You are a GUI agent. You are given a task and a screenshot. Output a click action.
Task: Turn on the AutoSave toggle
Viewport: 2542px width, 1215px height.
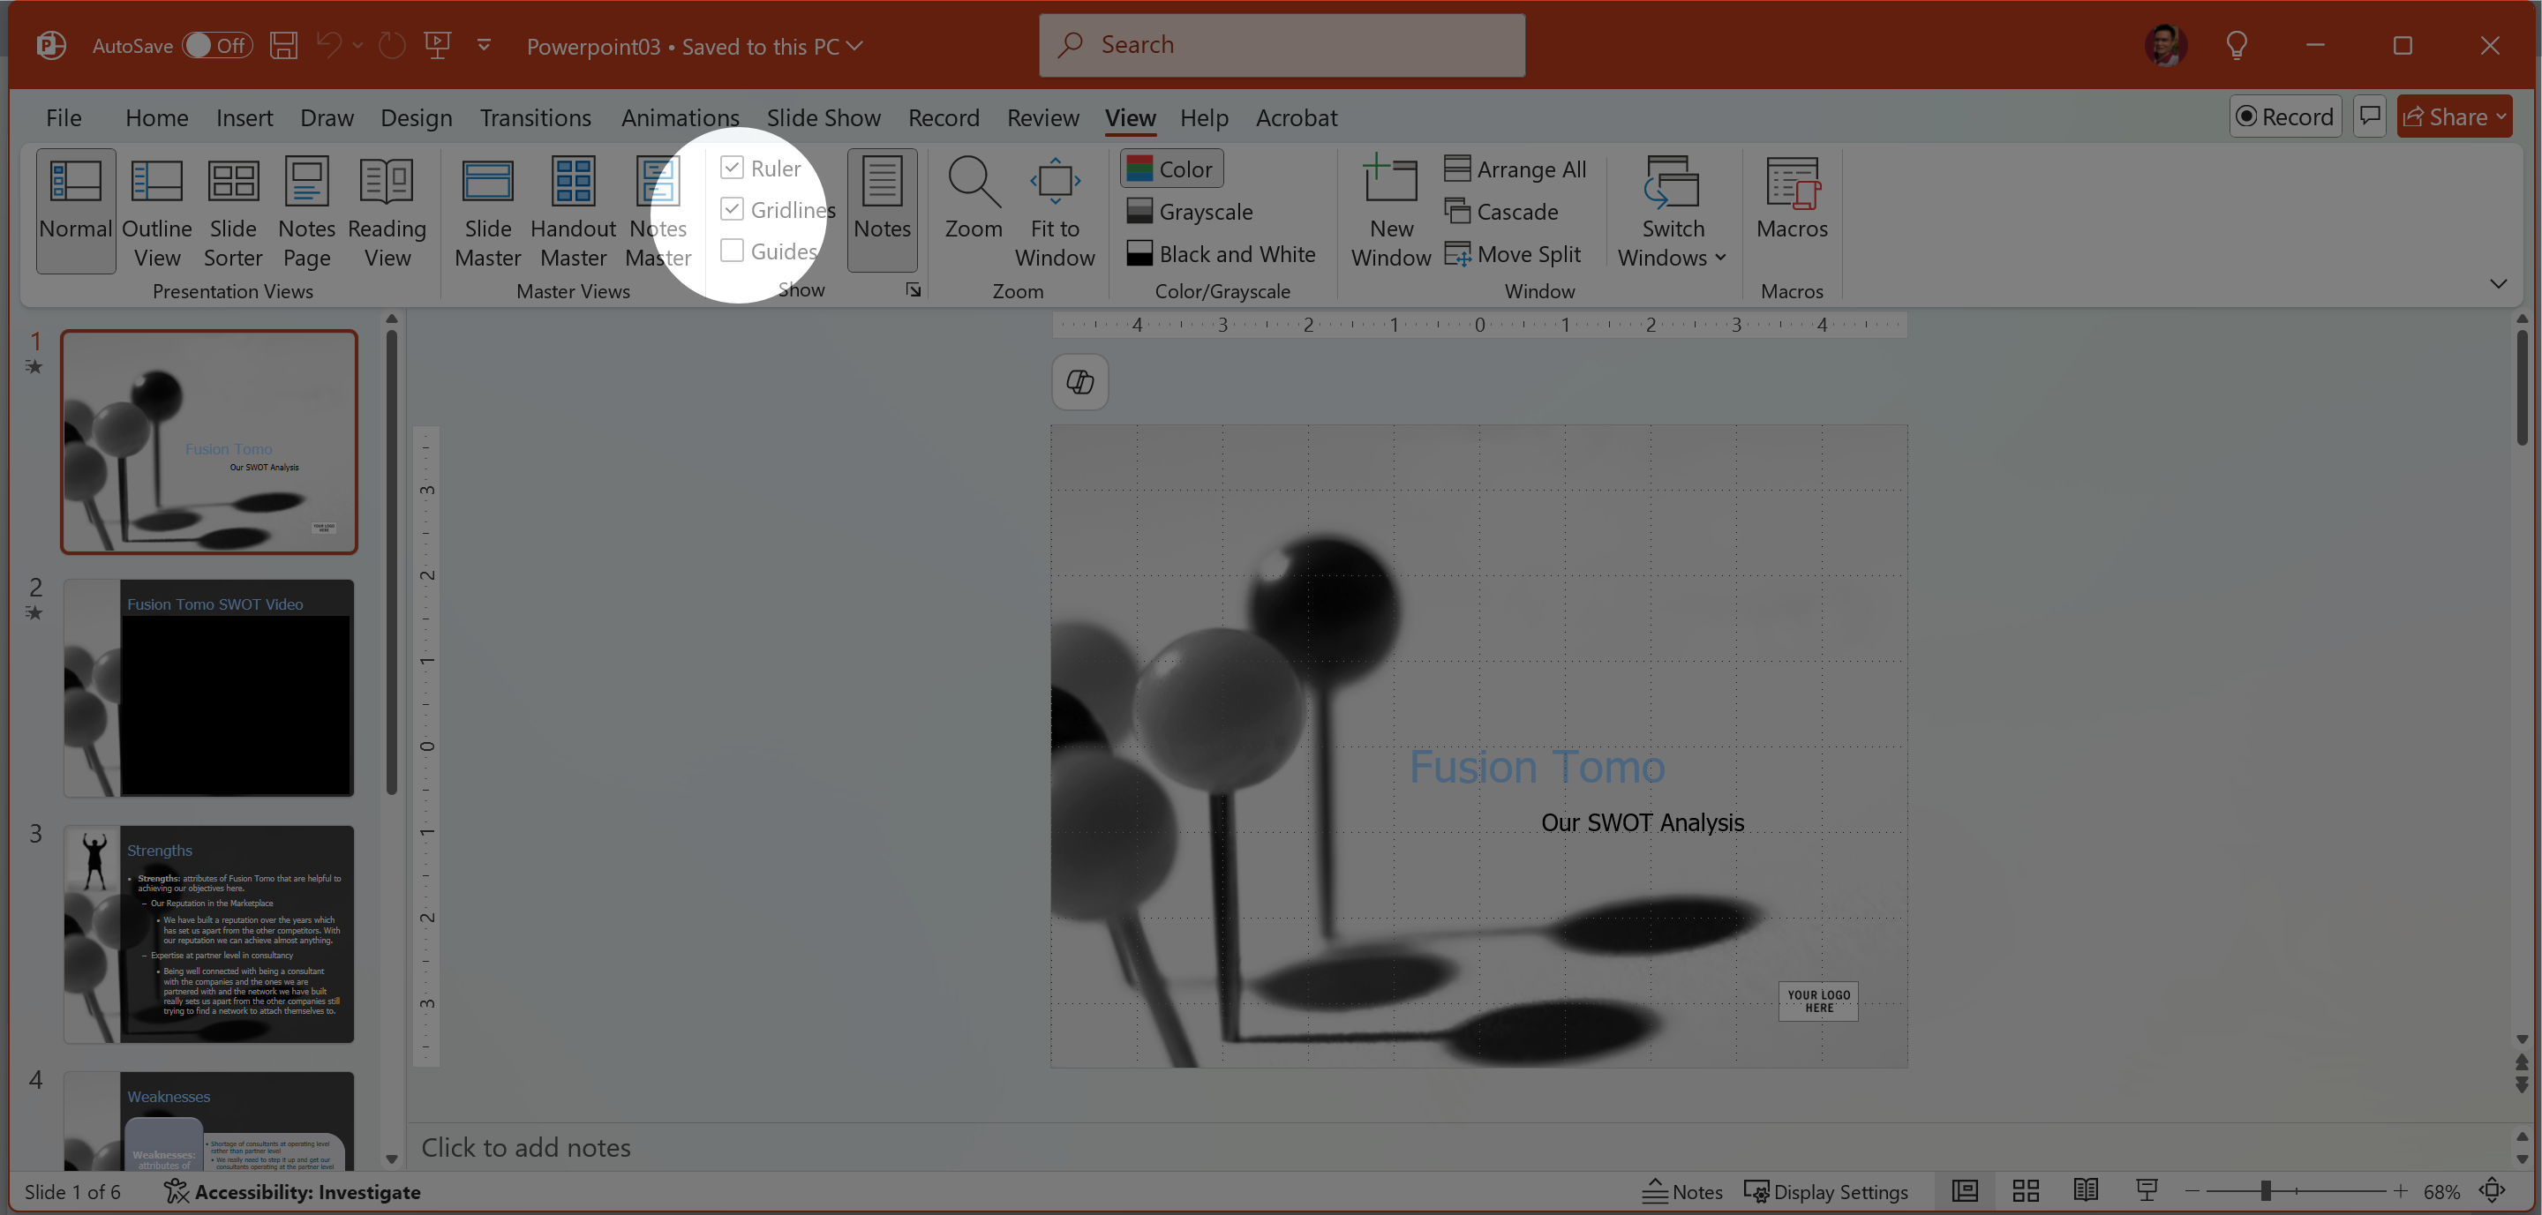[216, 45]
